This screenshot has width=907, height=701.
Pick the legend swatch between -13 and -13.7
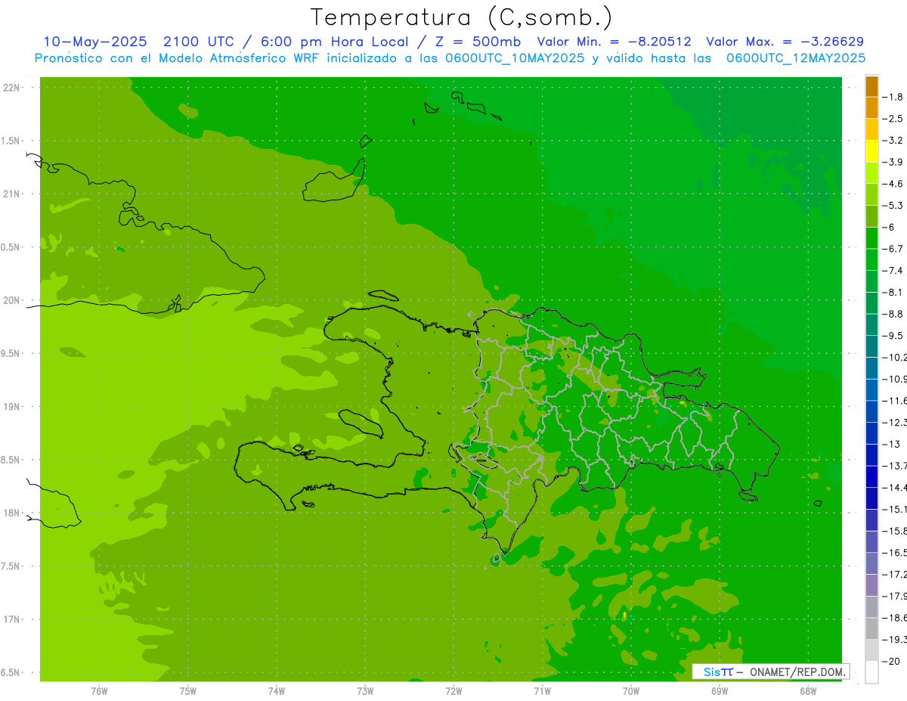pyautogui.click(x=871, y=455)
